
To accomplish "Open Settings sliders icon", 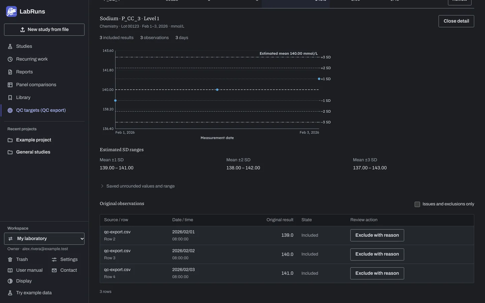I will (x=54, y=260).
